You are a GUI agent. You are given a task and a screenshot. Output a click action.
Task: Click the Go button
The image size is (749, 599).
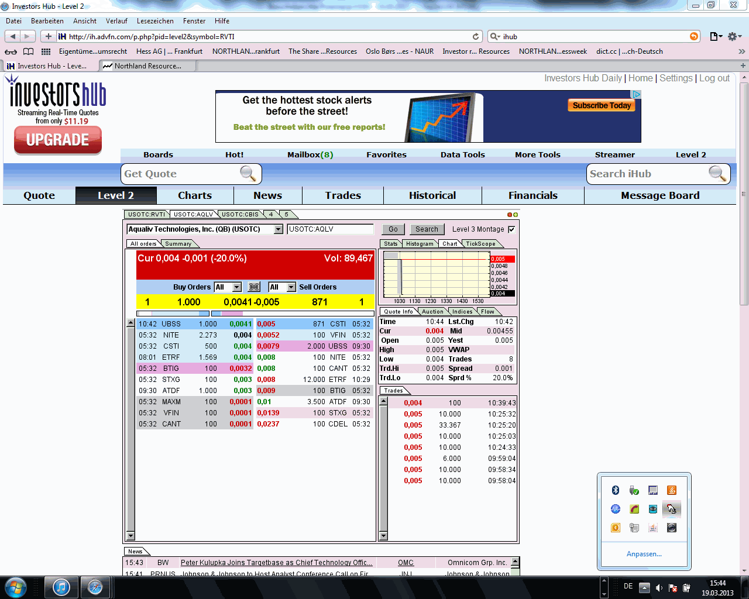tap(393, 229)
